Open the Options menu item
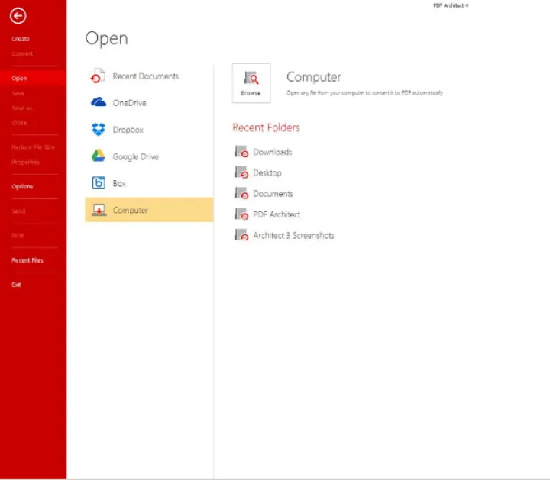This screenshot has width=550, height=480. point(22,187)
